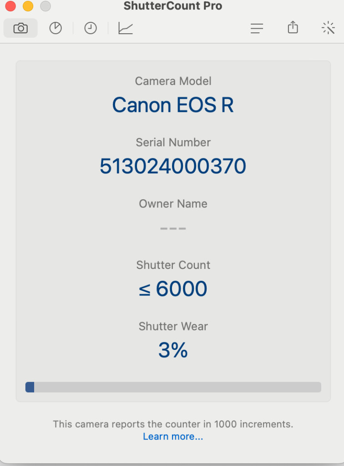This screenshot has width=344, height=466.
Task: Switch to the line graph view
Action: tap(126, 28)
